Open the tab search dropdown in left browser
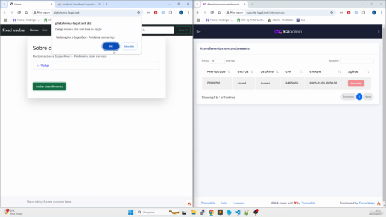The width and height of the screenshot is (386, 217). [4, 4]
